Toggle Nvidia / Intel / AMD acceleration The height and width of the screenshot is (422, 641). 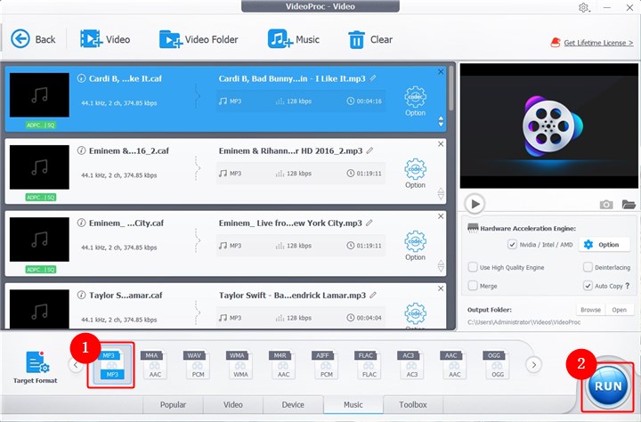tap(512, 245)
